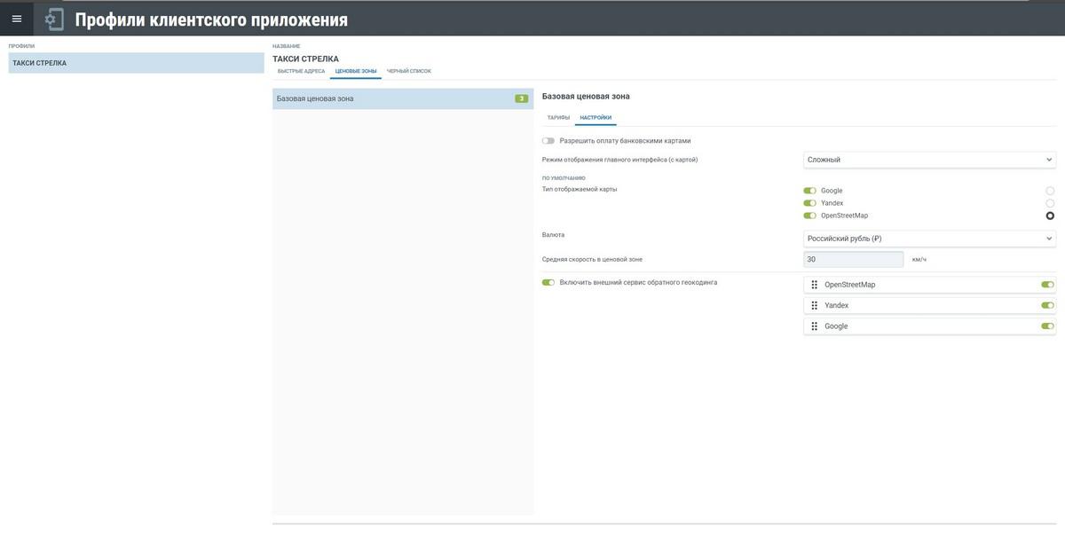1065x549 pixels.
Task: Open the Валюта currency dropdown
Action: coord(929,239)
